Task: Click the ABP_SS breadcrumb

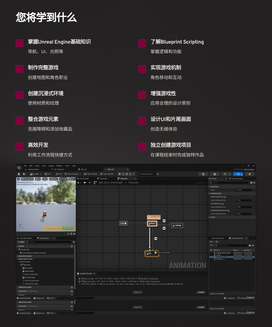Action: tap(103, 182)
